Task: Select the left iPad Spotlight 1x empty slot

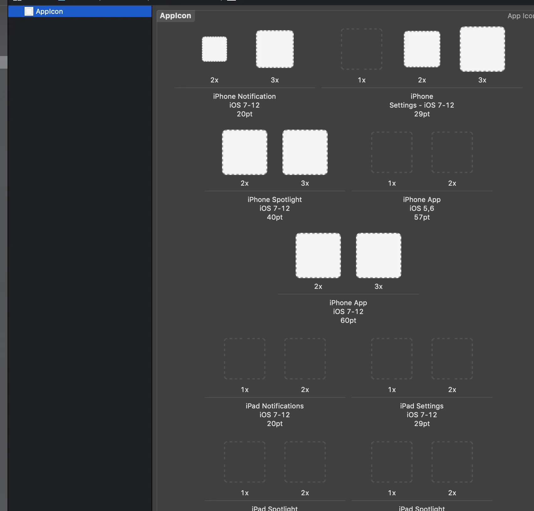Action: coord(245,462)
